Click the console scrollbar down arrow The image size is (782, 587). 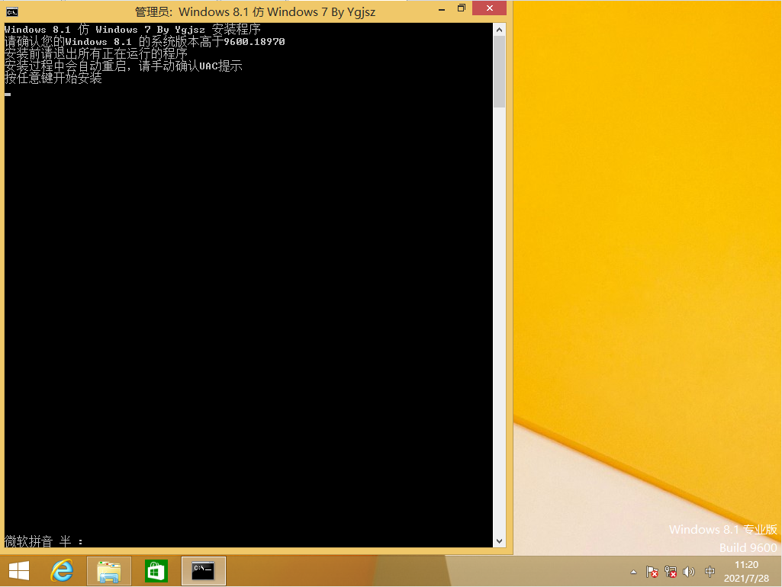click(x=499, y=541)
